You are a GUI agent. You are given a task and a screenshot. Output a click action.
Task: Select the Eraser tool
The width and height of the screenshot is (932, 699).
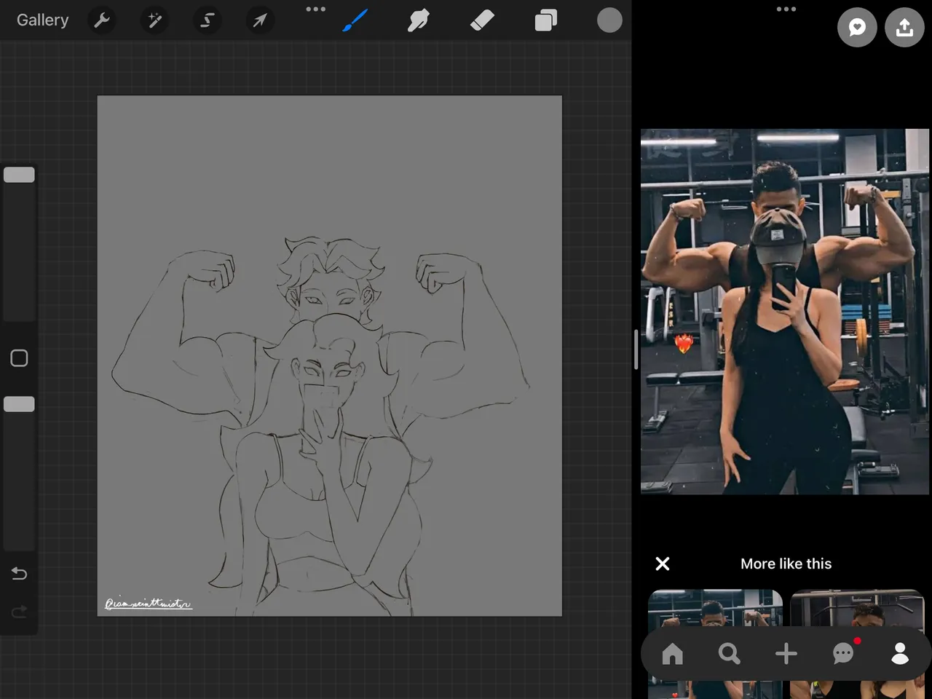(482, 20)
